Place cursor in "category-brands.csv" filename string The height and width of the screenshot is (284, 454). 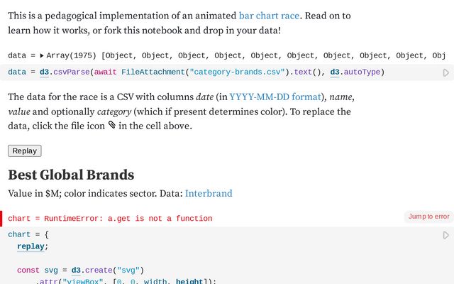pyautogui.click(x=237, y=72)
